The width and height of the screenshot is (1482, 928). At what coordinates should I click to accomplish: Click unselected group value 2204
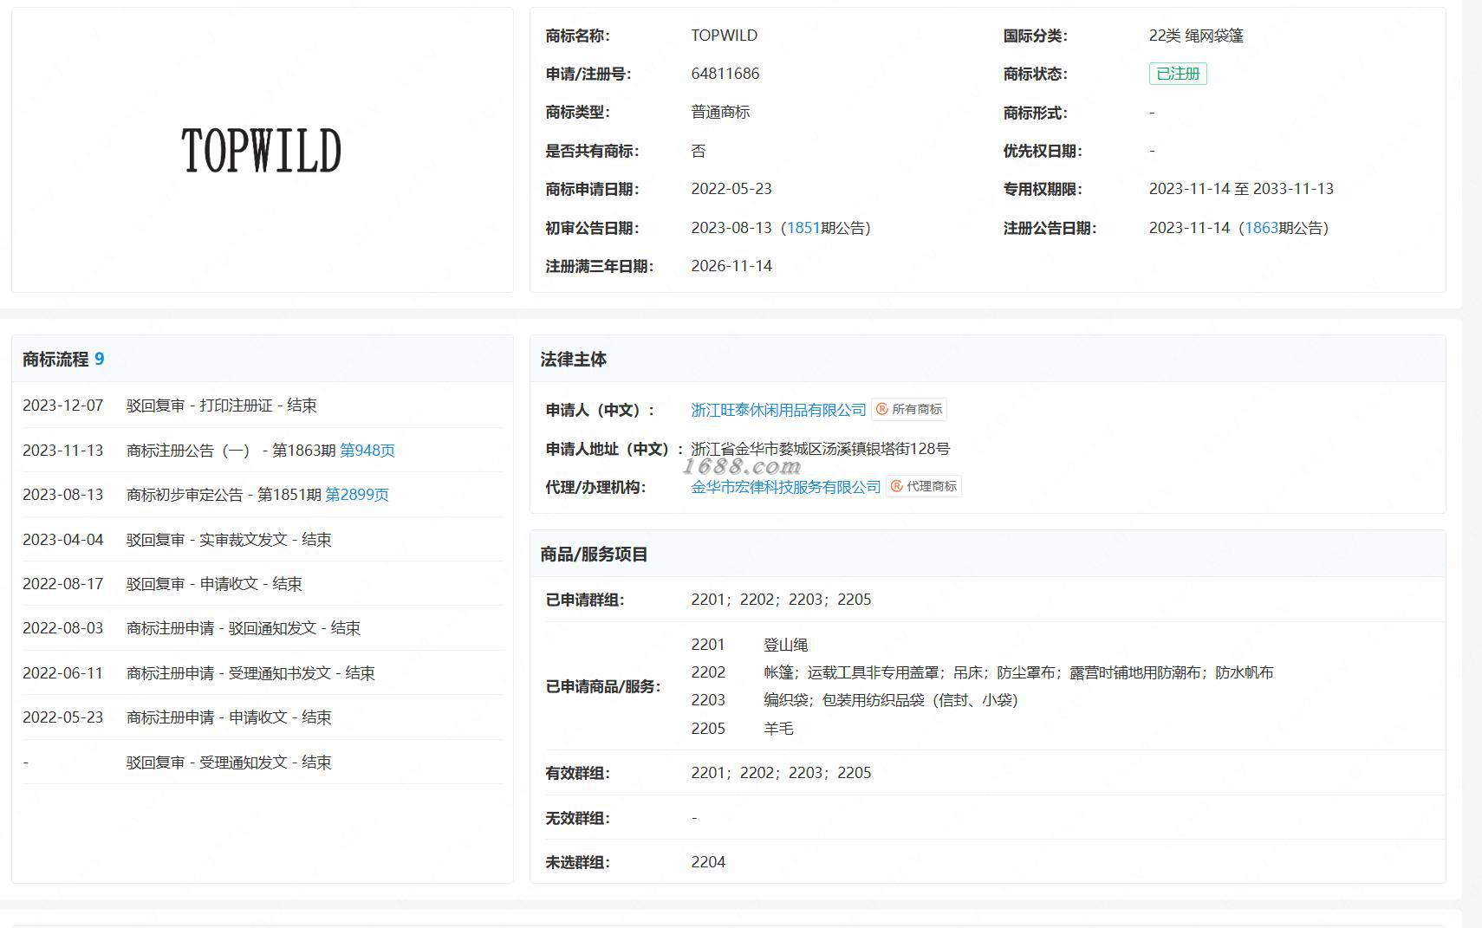click(708, 862)
